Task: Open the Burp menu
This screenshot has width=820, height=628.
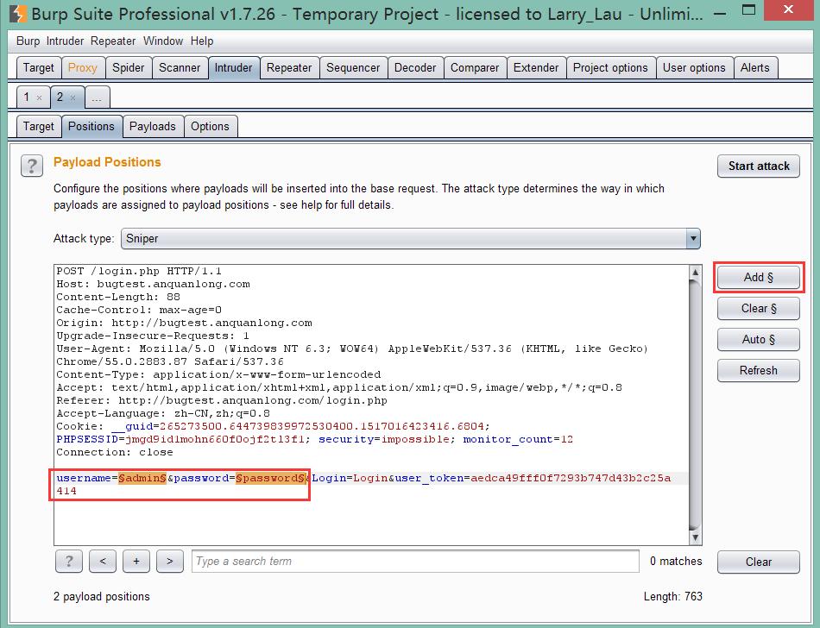Action: coord(28,41)
